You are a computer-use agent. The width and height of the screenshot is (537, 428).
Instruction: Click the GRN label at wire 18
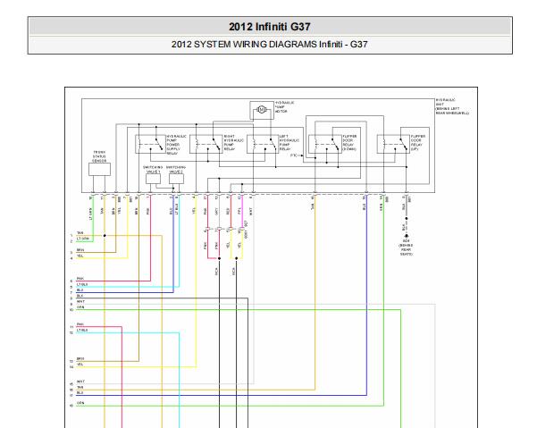80,403
